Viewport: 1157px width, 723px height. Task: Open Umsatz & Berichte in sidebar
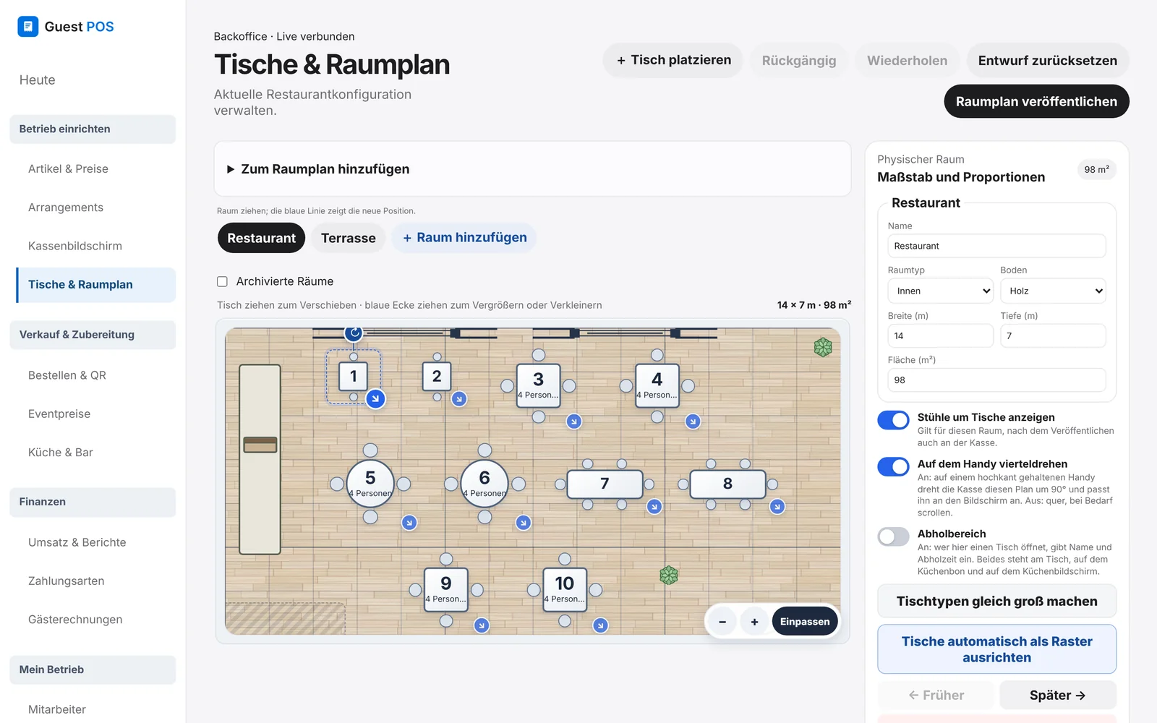pos(77,542)
